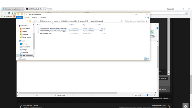Image resolution: width=192 pixels, height=108 pixels.
Task: Expand the Explorer ribbon chevron
Action: 146,17
